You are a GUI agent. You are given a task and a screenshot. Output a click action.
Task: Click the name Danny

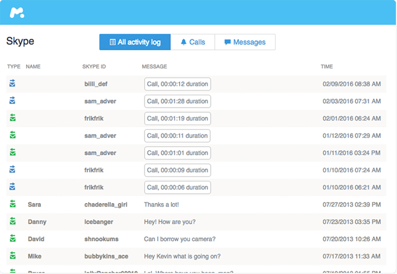[x=37, y=222]
